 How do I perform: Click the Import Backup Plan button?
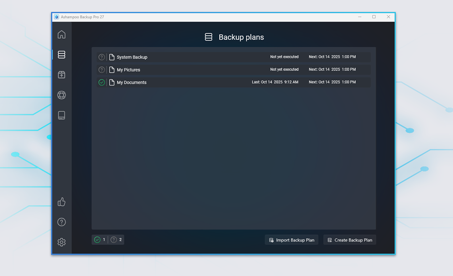pos(292,240)
